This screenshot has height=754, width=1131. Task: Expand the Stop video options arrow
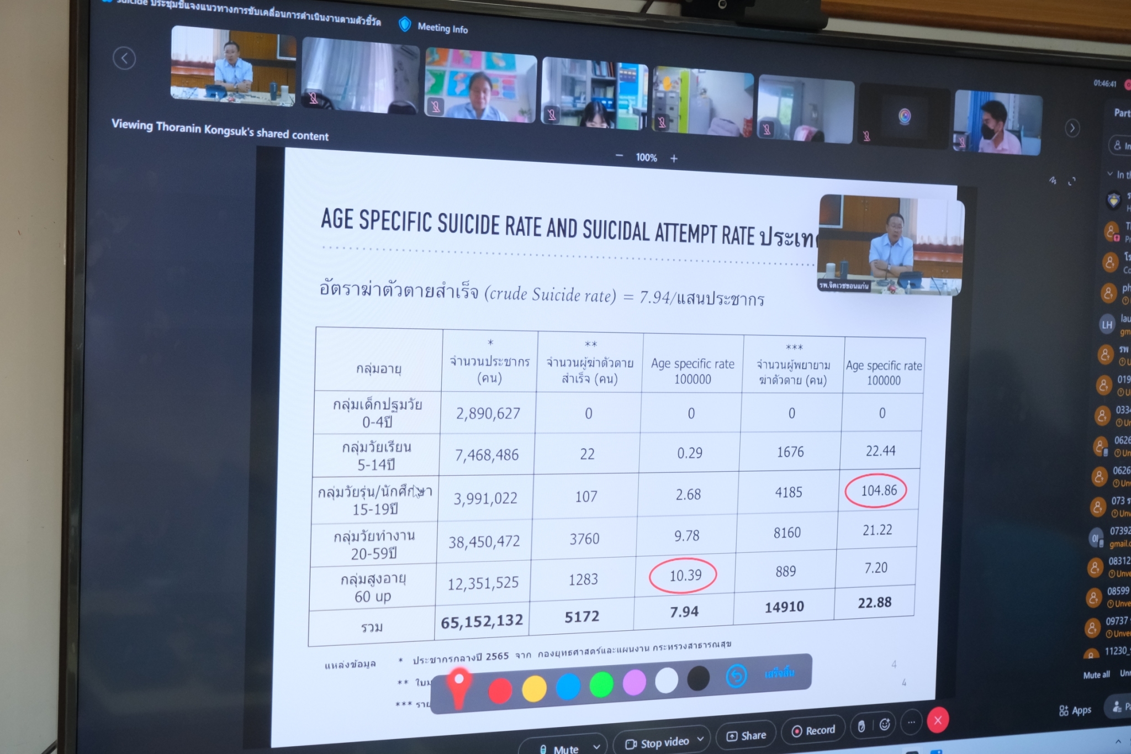700,739
